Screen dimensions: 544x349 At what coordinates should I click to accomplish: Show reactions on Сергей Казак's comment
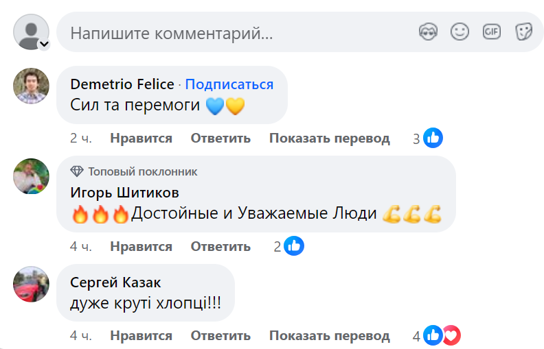(x=442, y=335)
